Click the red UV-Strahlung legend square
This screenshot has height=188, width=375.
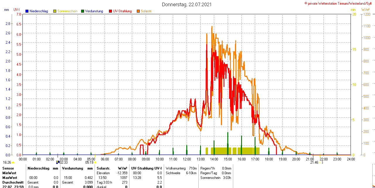coord(110,11)
